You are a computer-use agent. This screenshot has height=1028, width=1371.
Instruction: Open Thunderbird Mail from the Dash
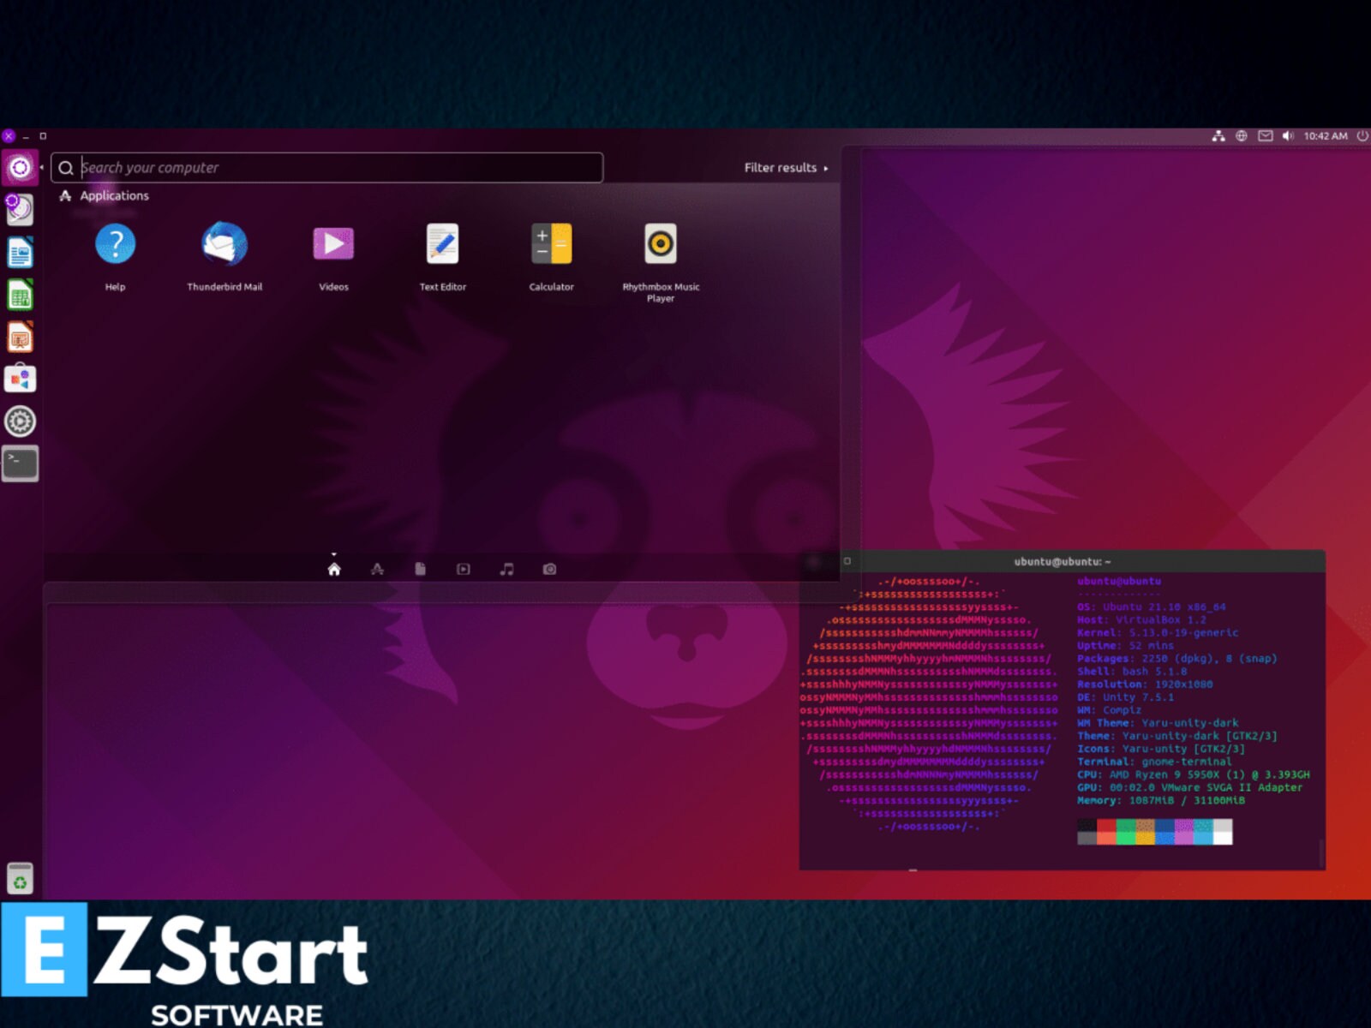pyautogui.click(x=225, y=244)
